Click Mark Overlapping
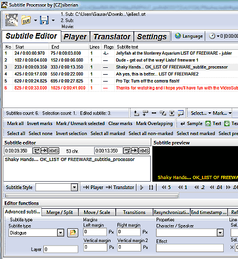Image resolution: width=238 pixels, height=259 pixels. 154,123
